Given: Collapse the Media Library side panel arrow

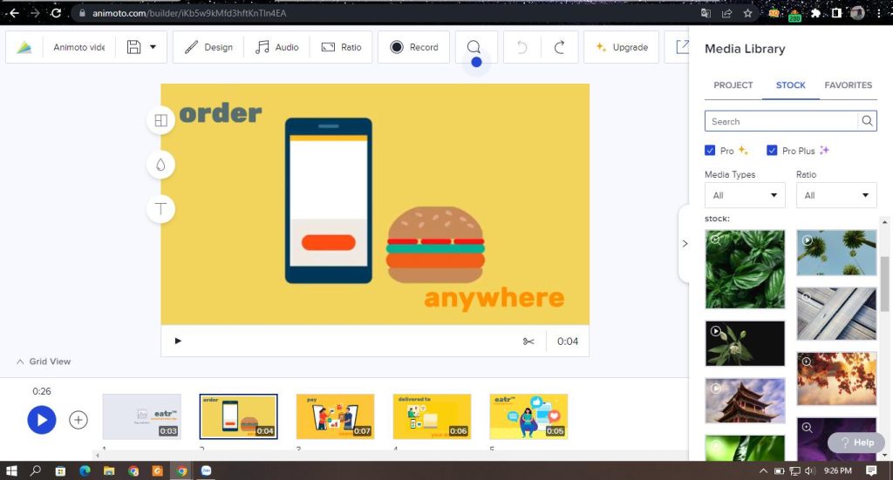Looking at the screenshot, I should click(x=685, y=243).
